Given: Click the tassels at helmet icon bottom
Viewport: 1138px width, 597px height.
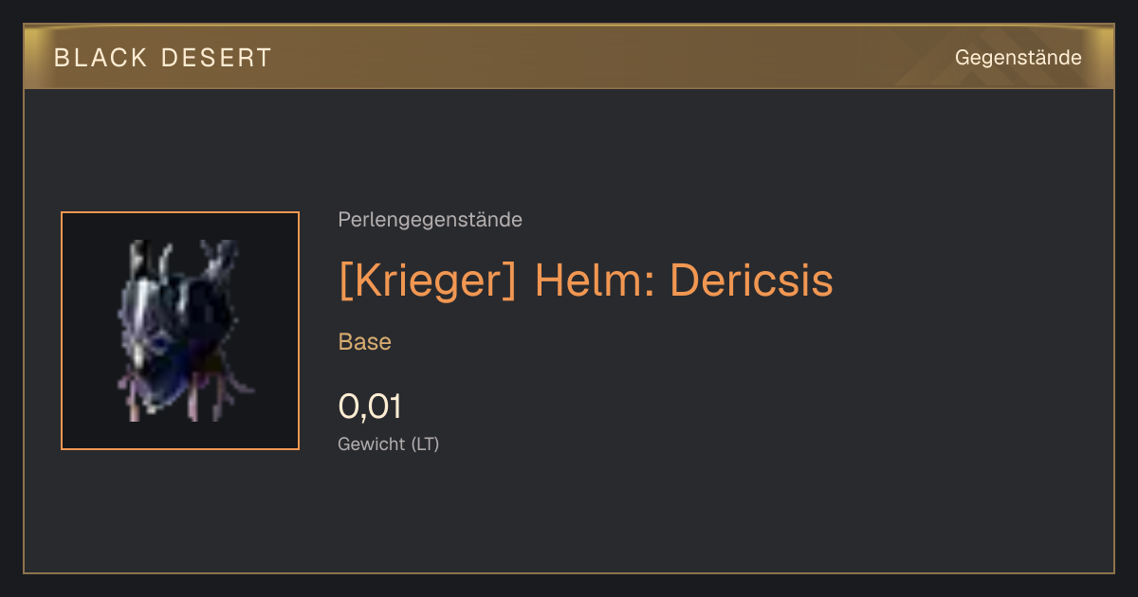Looking at the screenshot, I should 185,396.
